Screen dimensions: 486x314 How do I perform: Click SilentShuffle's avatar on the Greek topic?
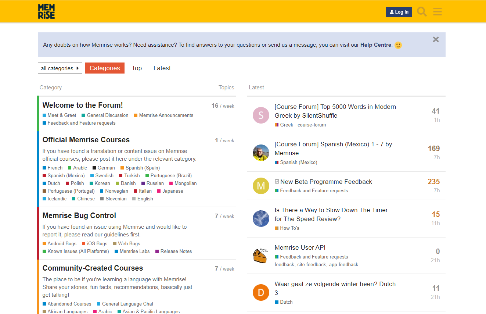[x=261, y=115]
